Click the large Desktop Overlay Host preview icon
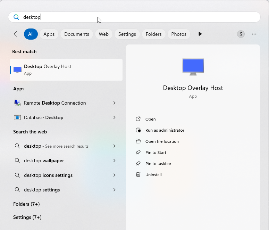Screen dimensions: 269x230 point(193,67)
